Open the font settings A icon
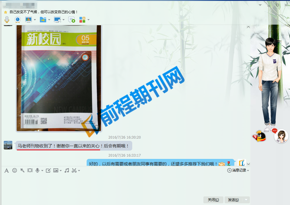The height and width of the screenshot is (205, 290). 7,170
